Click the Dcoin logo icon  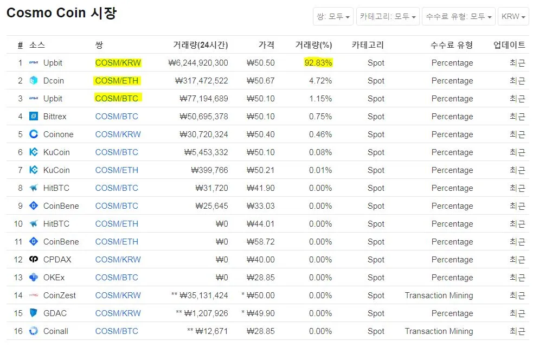pyautogui.click(x=34, y=80)
